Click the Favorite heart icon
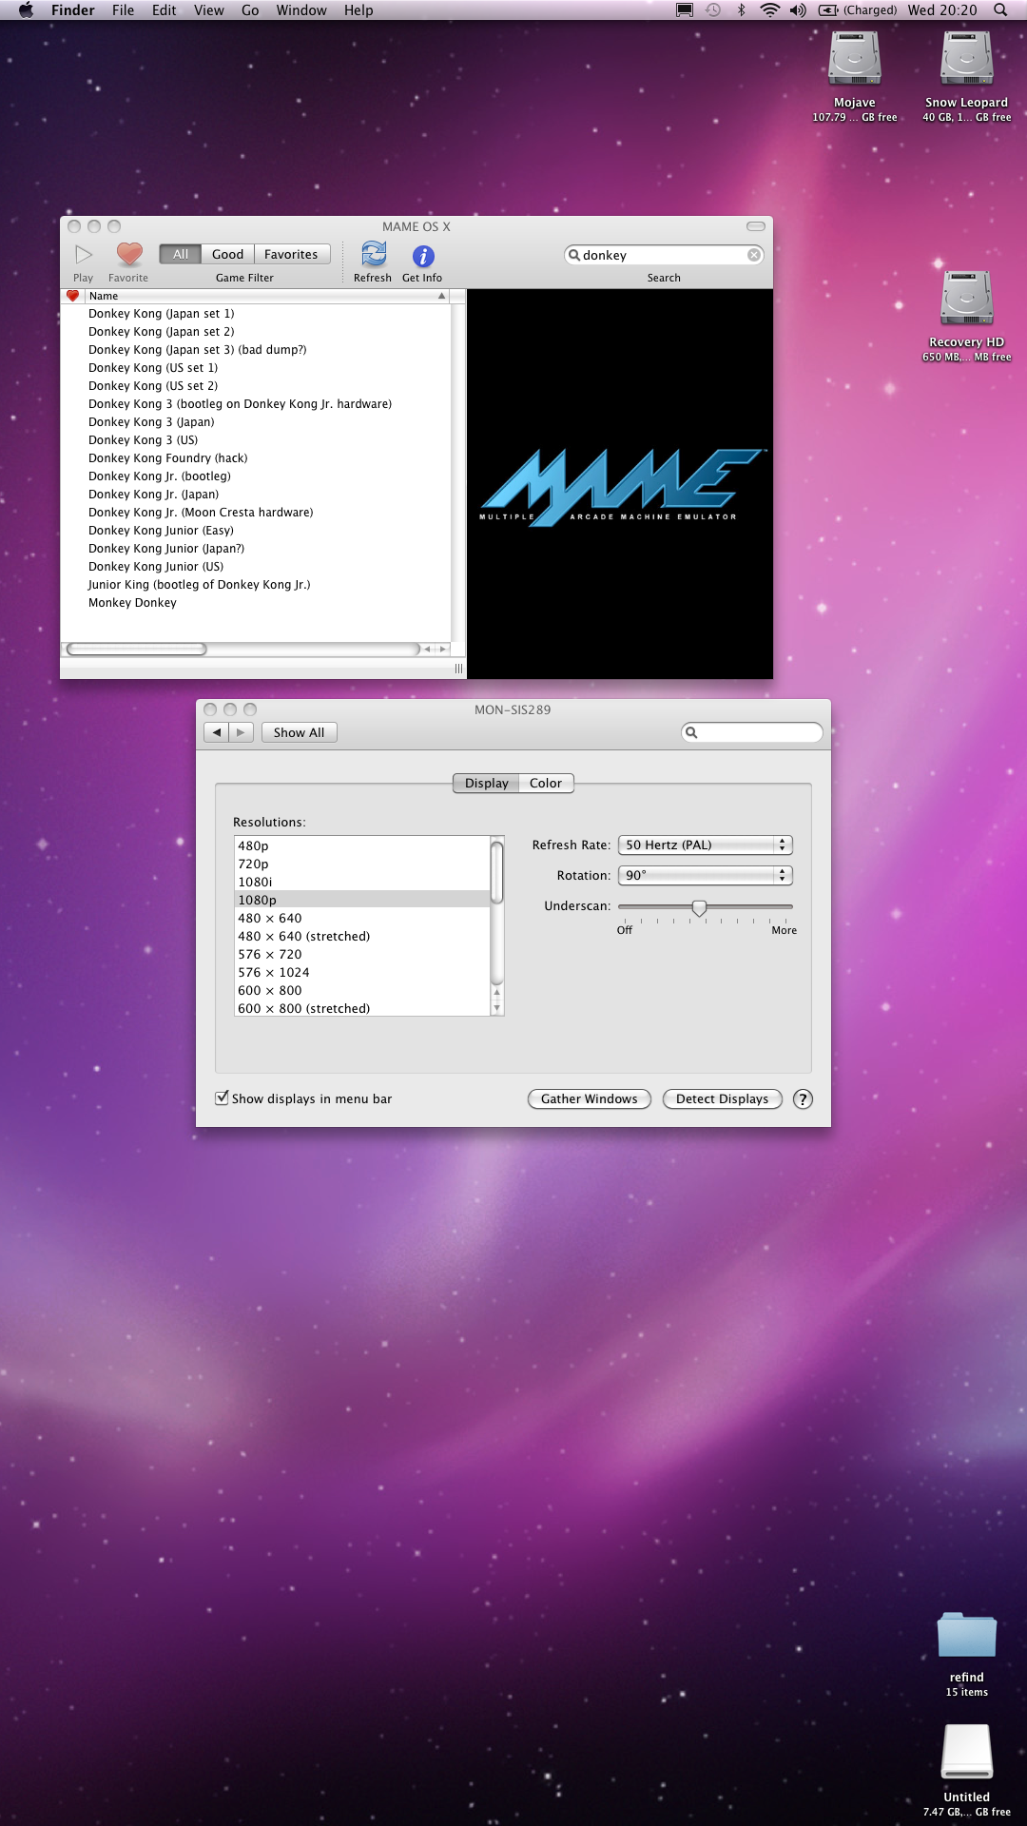1027x1826 pixels. pyautogui.click(x=129, y=254)
